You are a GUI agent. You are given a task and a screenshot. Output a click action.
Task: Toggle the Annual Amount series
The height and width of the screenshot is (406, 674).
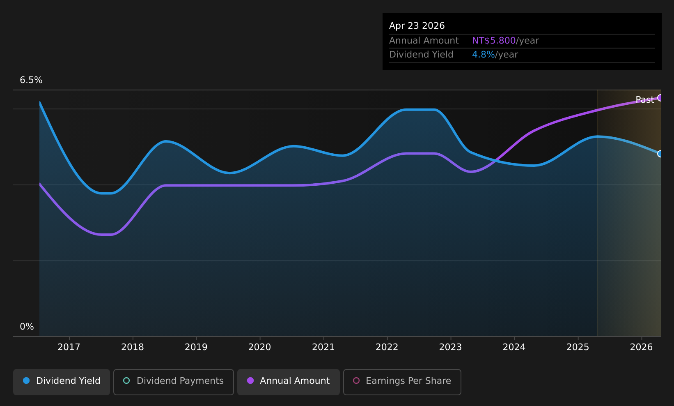289,382
